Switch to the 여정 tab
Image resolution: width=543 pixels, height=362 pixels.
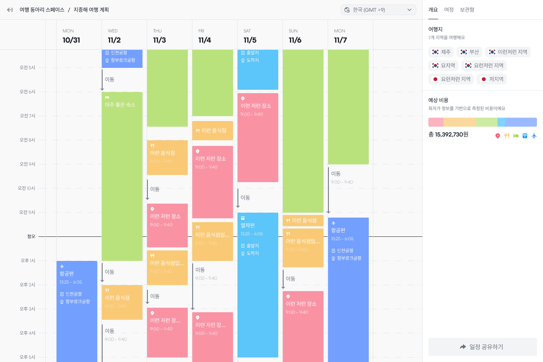449,10
